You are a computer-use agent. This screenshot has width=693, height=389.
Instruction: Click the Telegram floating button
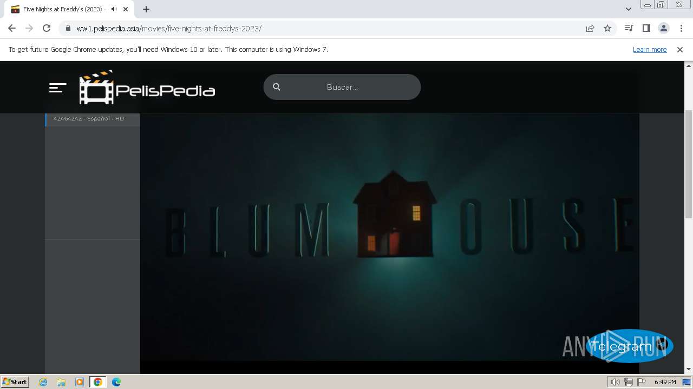[x=629, y=346]
